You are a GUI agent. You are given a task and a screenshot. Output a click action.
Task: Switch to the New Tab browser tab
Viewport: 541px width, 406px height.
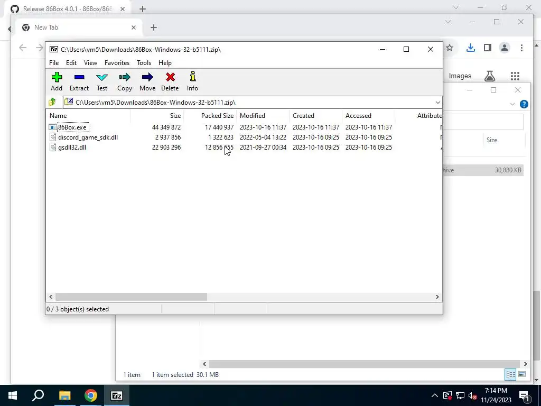point(78,27)
